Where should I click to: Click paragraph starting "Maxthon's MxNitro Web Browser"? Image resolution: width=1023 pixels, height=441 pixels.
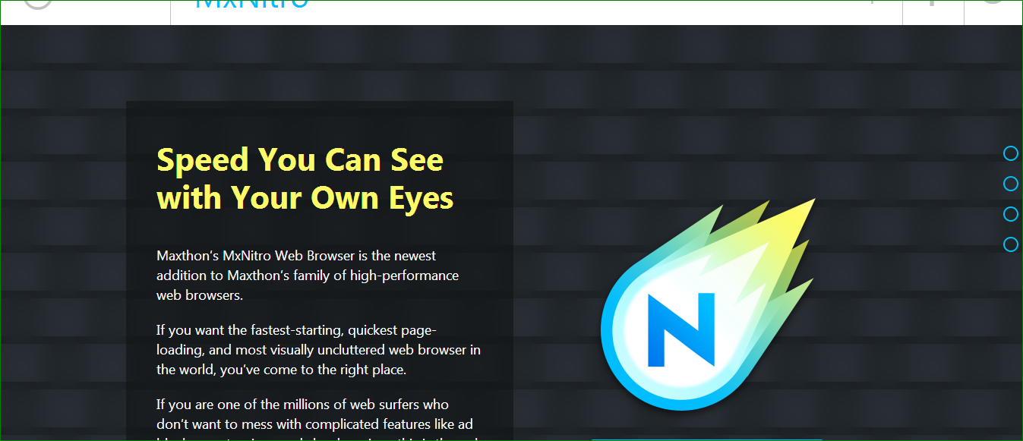tap(308, 276)
